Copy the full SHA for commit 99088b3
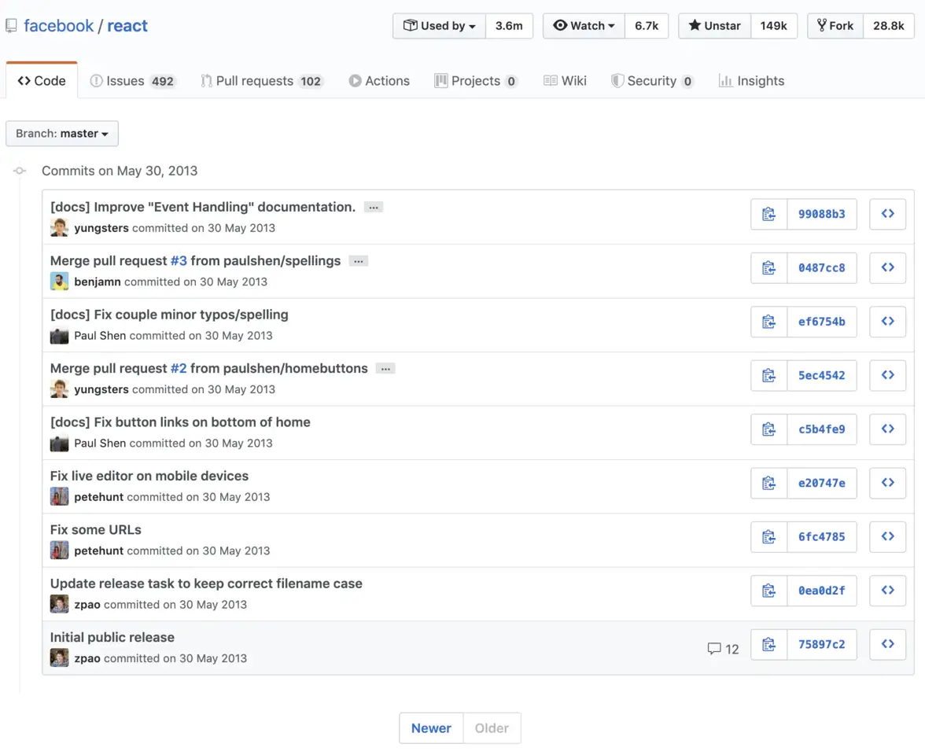This screenshot has height=755, width=925. (768, 213)
